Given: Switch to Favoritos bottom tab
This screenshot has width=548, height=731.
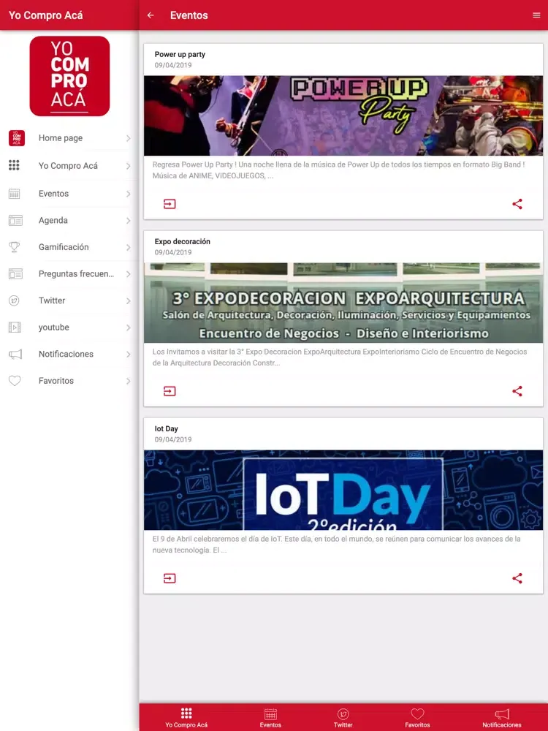Looking at the screenshot, I should tap(417, 718).
